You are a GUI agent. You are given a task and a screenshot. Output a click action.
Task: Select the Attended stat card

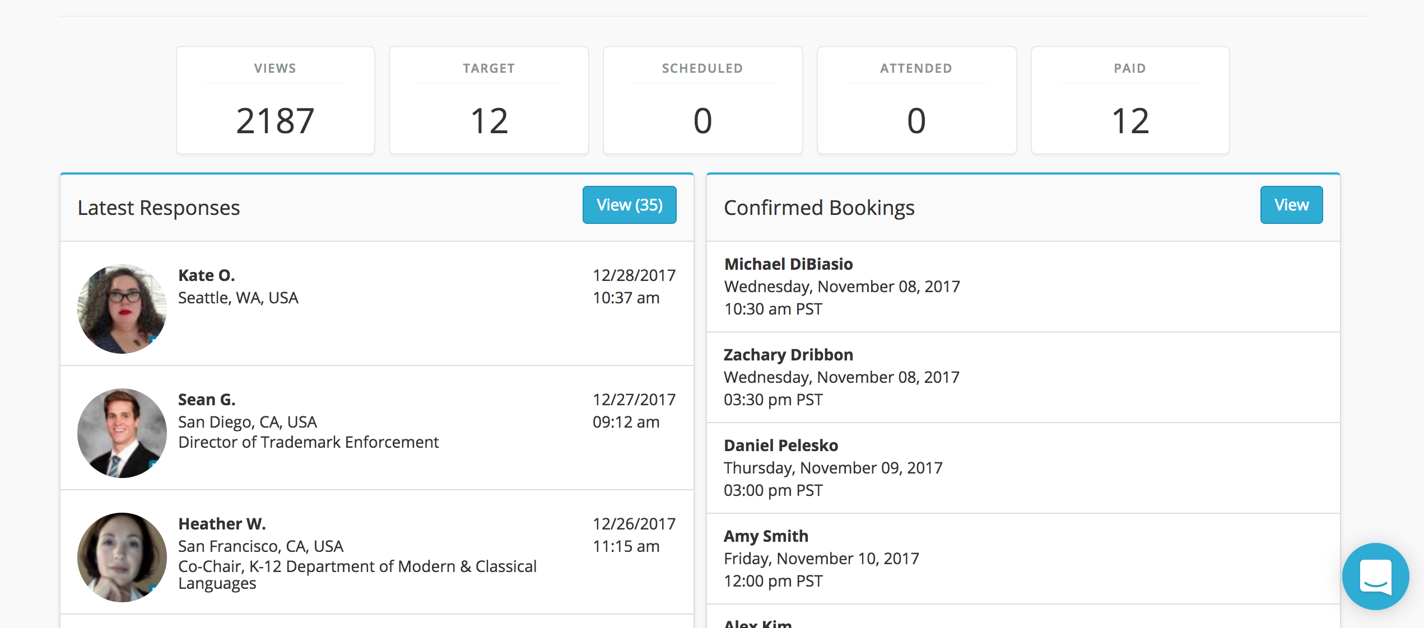pyautogui.click(x=916, y=101)
